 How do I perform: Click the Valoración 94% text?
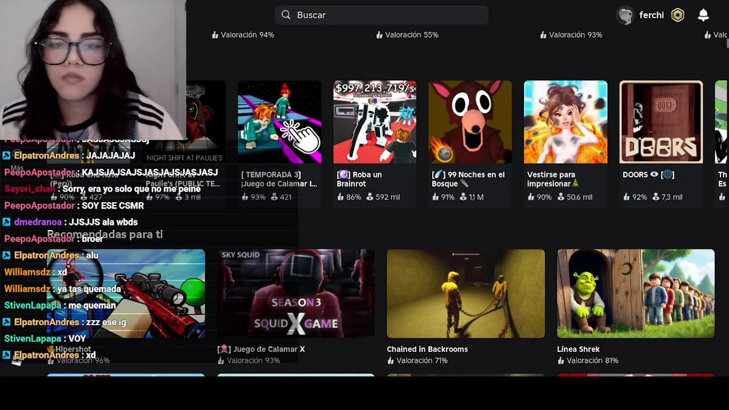(x=247, y=35)
